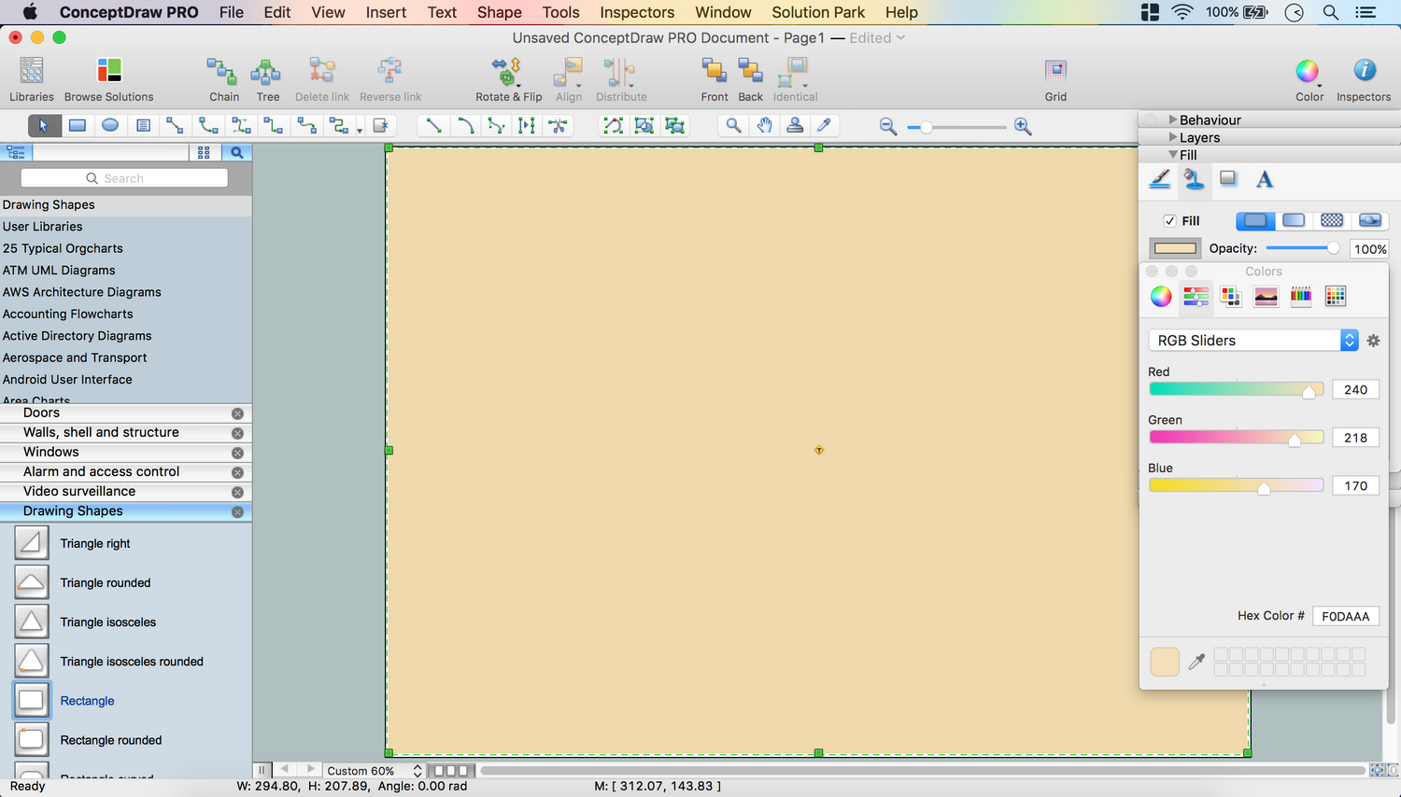Open the color palettes picker in Colors

click(1231, 297)
